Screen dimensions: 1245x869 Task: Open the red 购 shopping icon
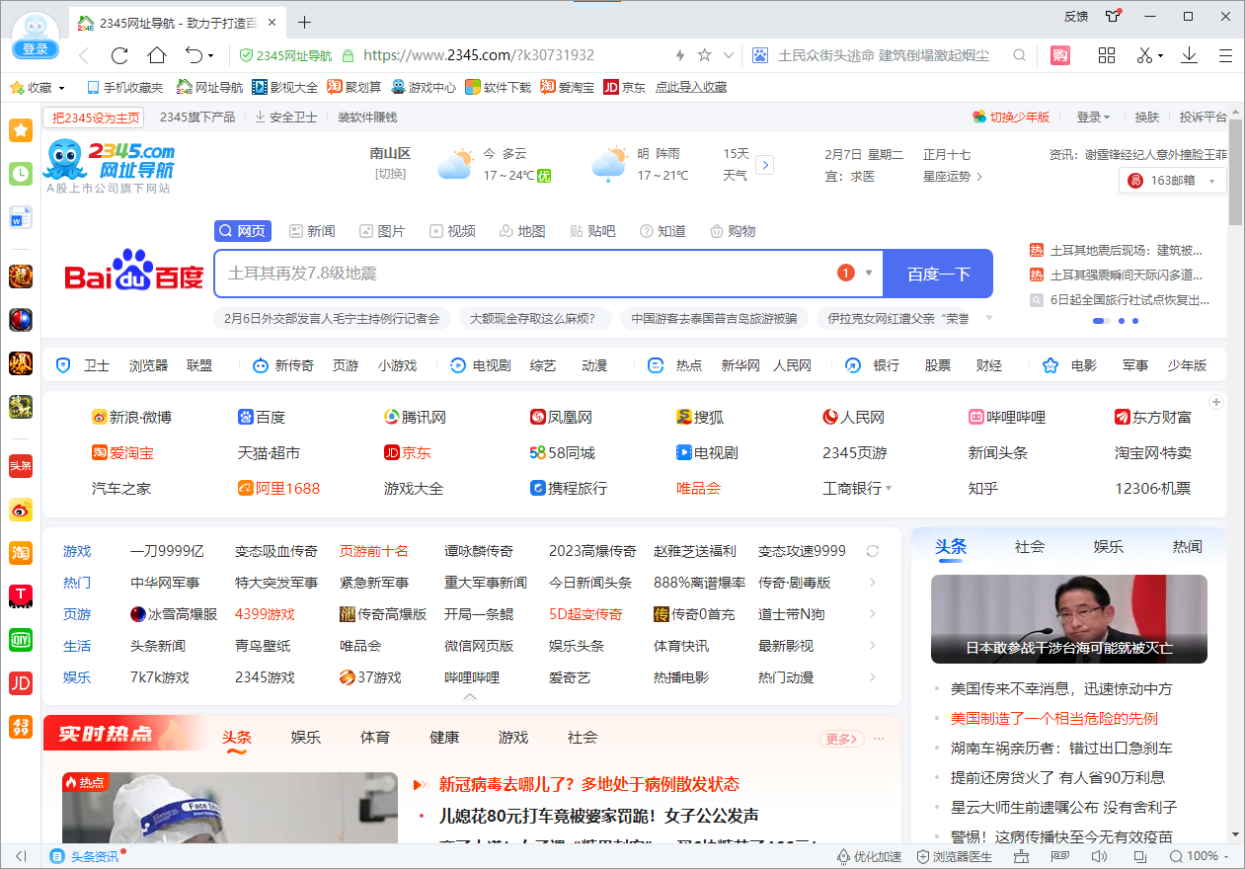(x=1059, y=55)
